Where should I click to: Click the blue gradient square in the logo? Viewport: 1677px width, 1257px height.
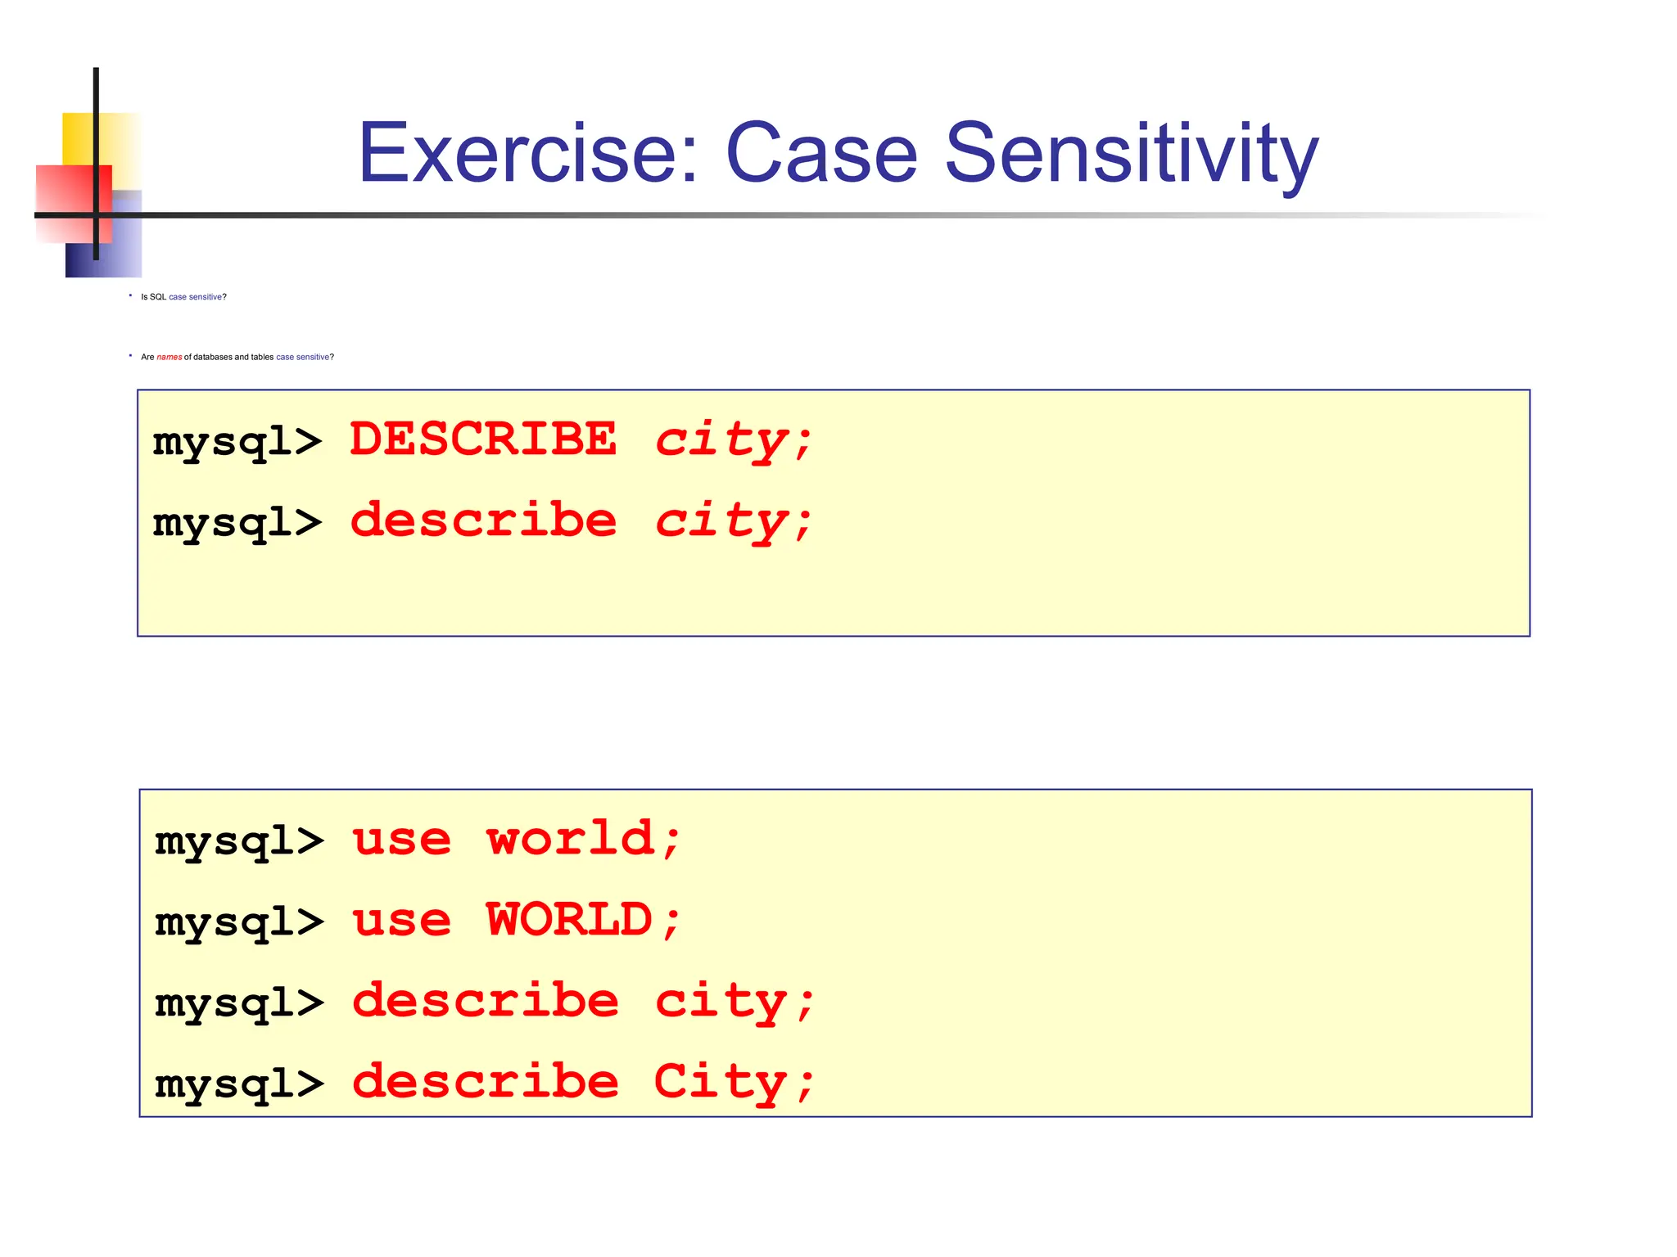tap(123, 246)
